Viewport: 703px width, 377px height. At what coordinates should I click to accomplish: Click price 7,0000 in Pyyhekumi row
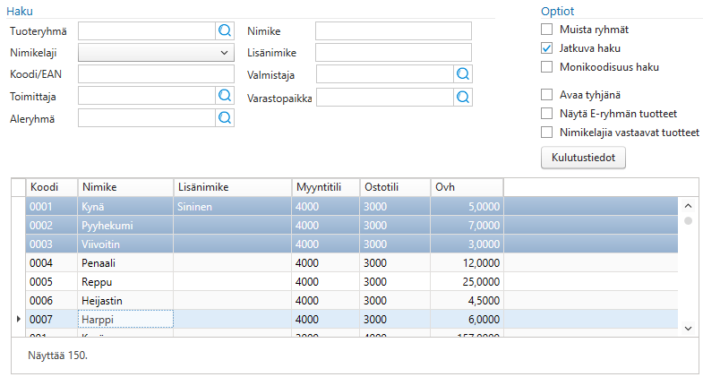click(x=467, y=226)
